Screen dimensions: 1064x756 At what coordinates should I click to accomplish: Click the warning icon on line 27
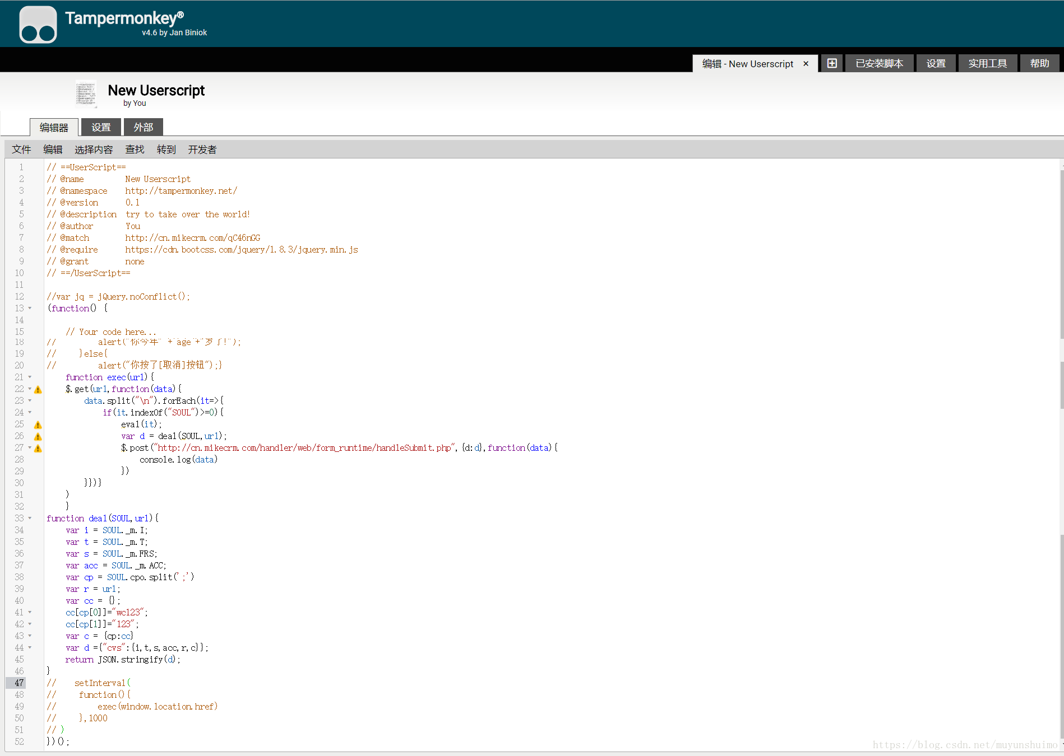tap(38, 448)
